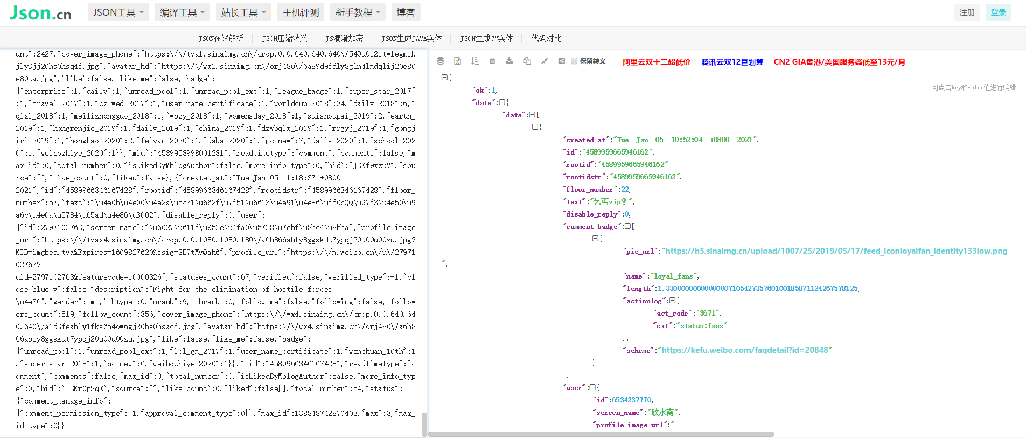Open the 腾讯云双12巨划算 ad link
Image resolution: width=1026 pixels, height=438 pixels.
732,62
